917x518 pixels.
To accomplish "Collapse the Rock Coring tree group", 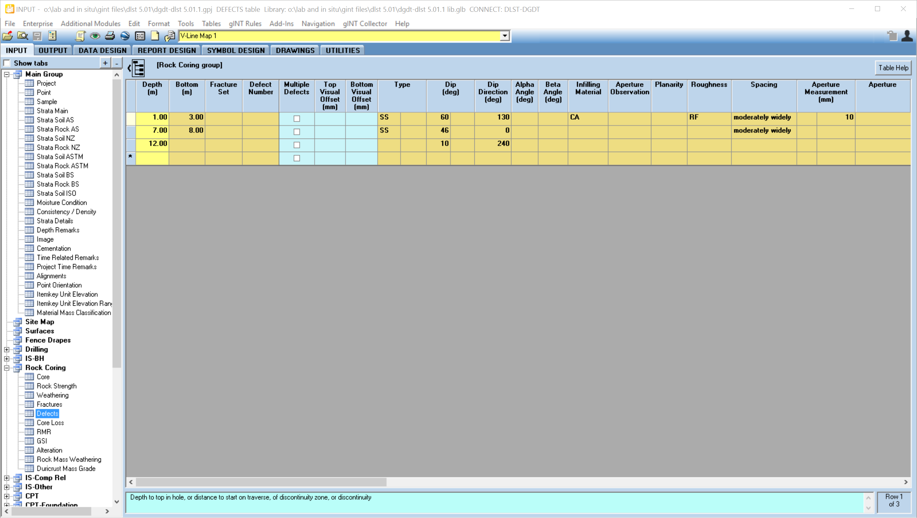I will (7, 368).
